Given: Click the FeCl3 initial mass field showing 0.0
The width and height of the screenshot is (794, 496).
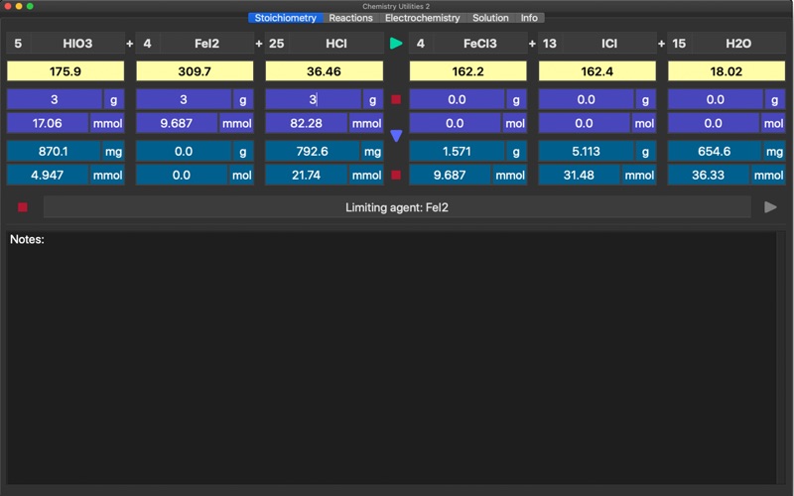Looking at the screenshot, I should point(457,100).
